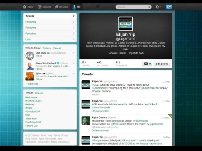
Task: Click the search magnifier icon
Action: point(149,7)
